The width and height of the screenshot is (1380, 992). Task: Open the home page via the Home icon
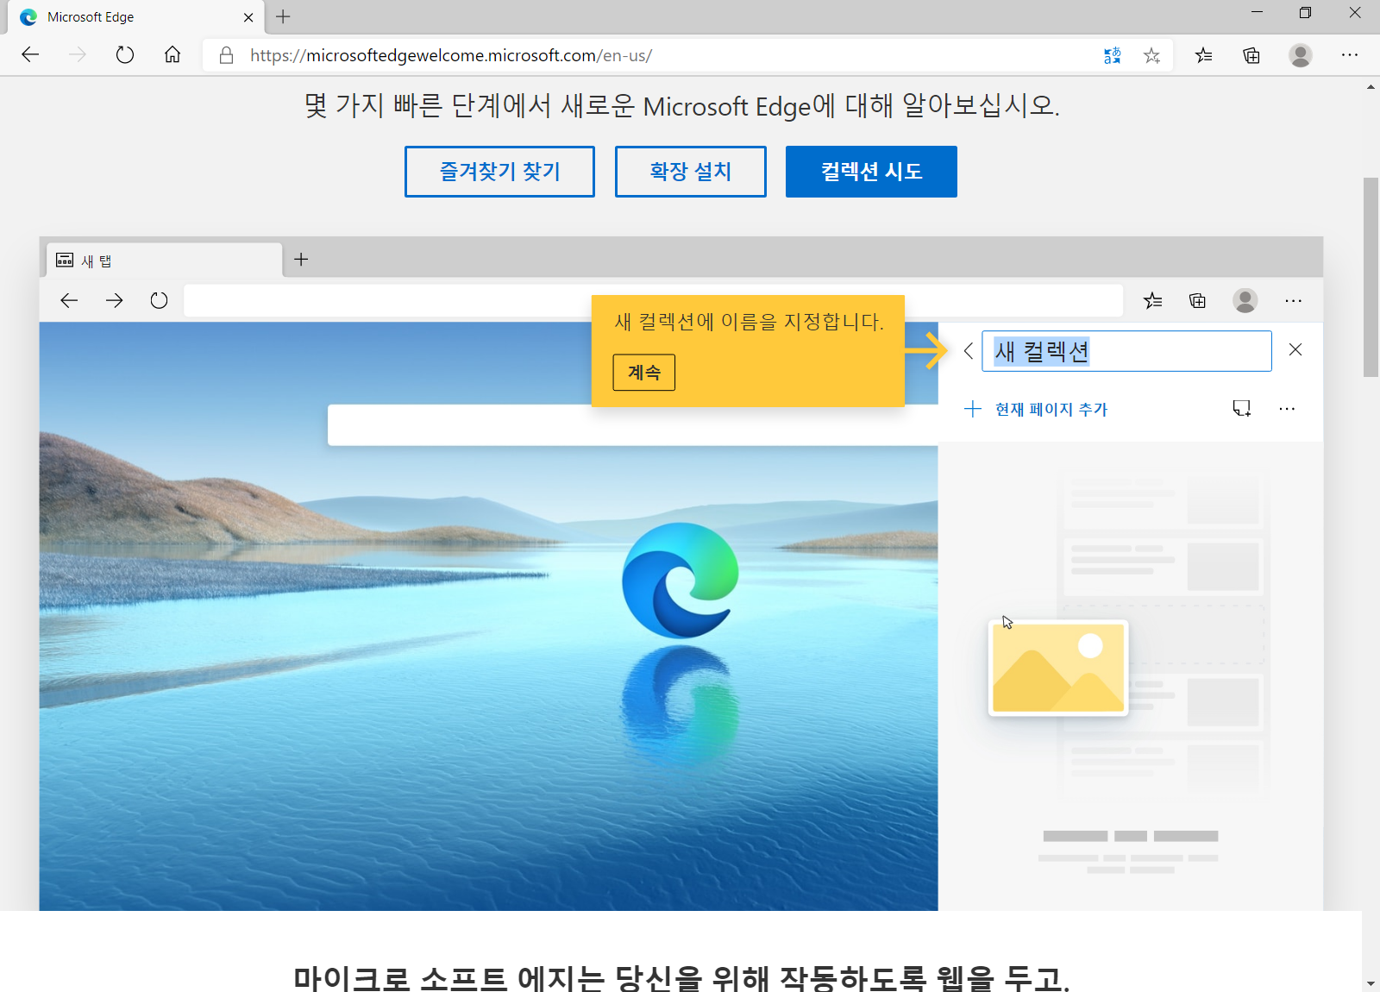pos(172,55)
